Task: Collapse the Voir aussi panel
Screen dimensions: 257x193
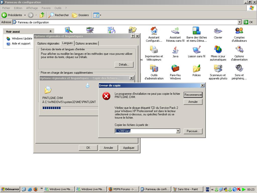Action: click(x=50, y=31)
